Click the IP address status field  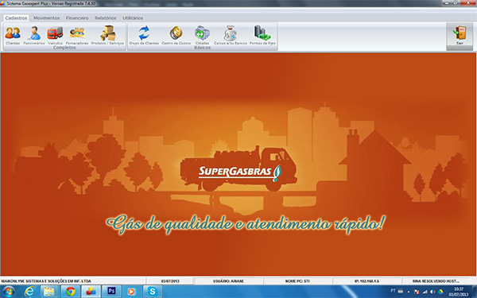pos(366,281)
